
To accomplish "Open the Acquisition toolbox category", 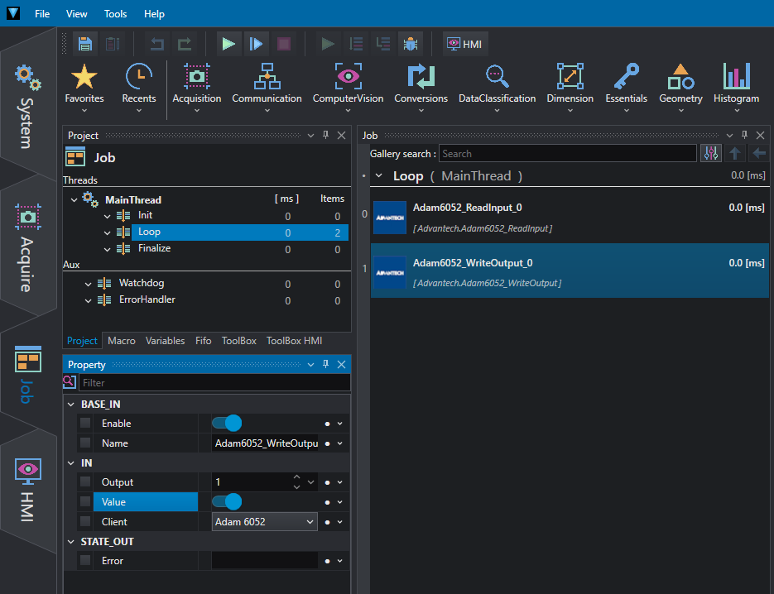I will click(x=197, y=84).
